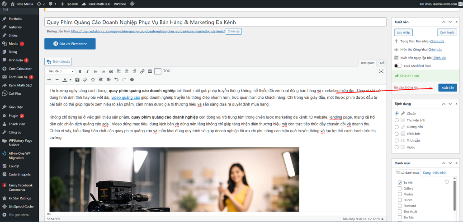This screenshot has width=463, height=222.
Task: Insert Read More tag
Action: click(150, 71)
